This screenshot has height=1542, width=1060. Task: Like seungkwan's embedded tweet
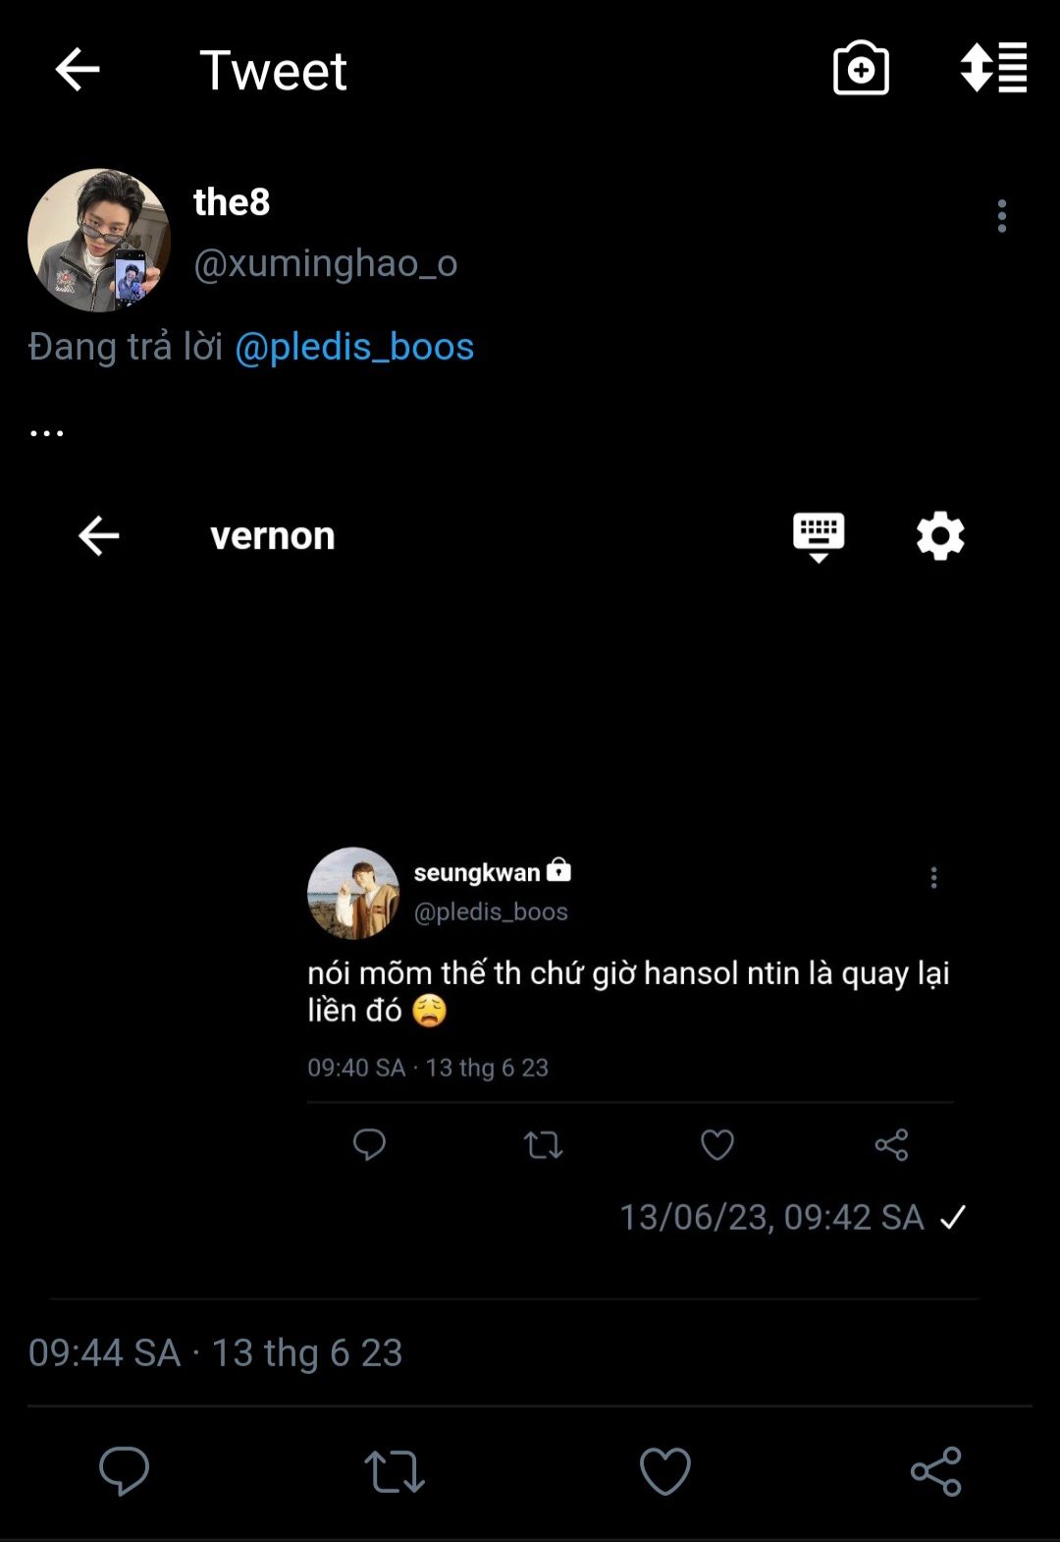[x=716, y=1144]
